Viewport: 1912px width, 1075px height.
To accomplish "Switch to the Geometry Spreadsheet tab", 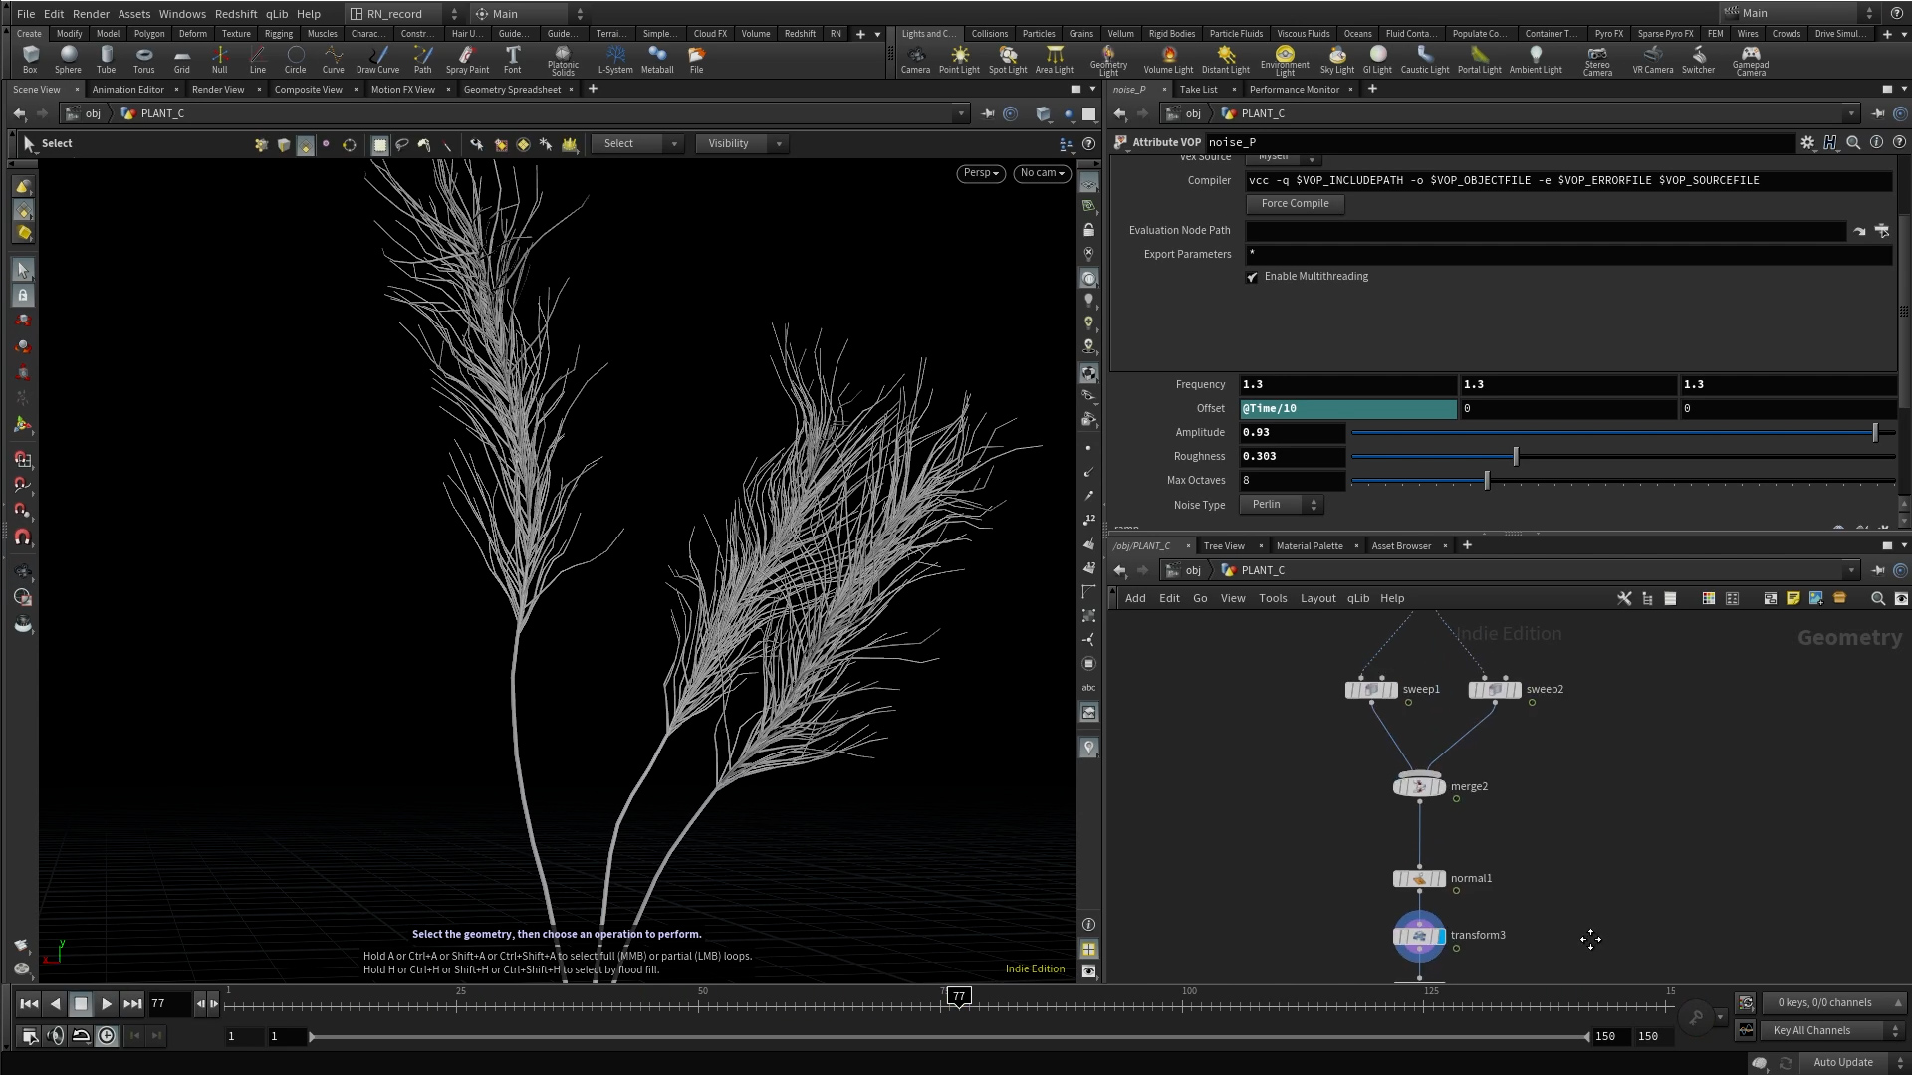I will [512, 90].
